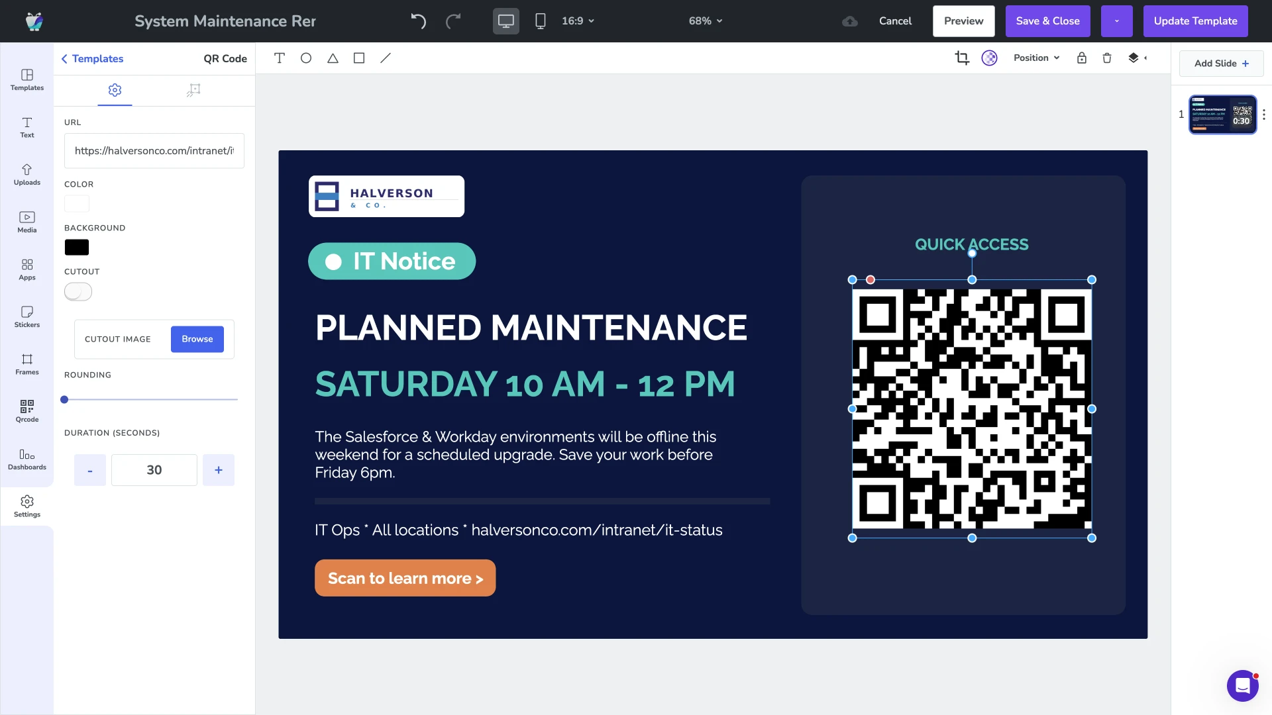Select the Salesforce & Workday paragraph

click(x=515, y=455)
